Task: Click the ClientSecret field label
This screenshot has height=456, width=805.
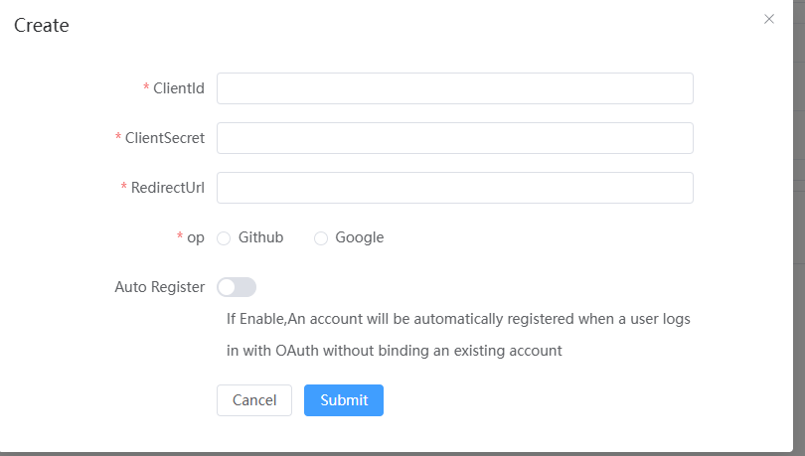Action: coord(165,138)
